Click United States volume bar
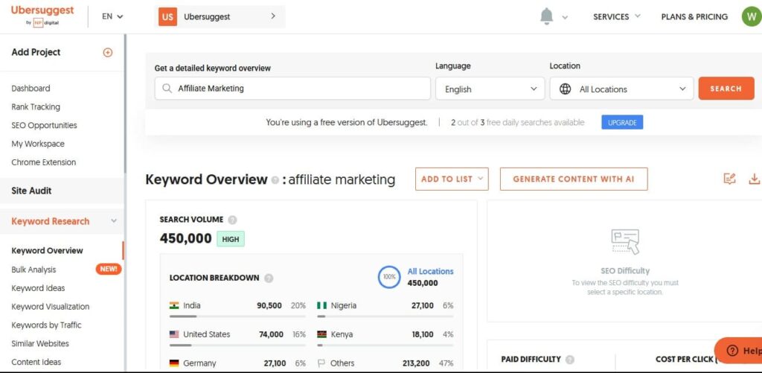 pyautogui.click(x=237, y=345)
